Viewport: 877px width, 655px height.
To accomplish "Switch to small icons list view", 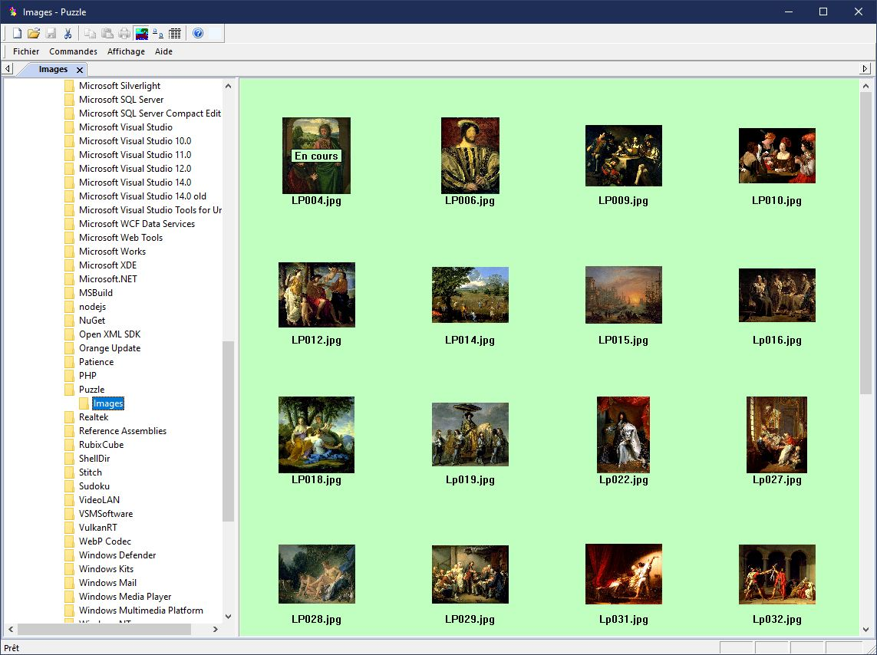I will click(x=157, y=33).
